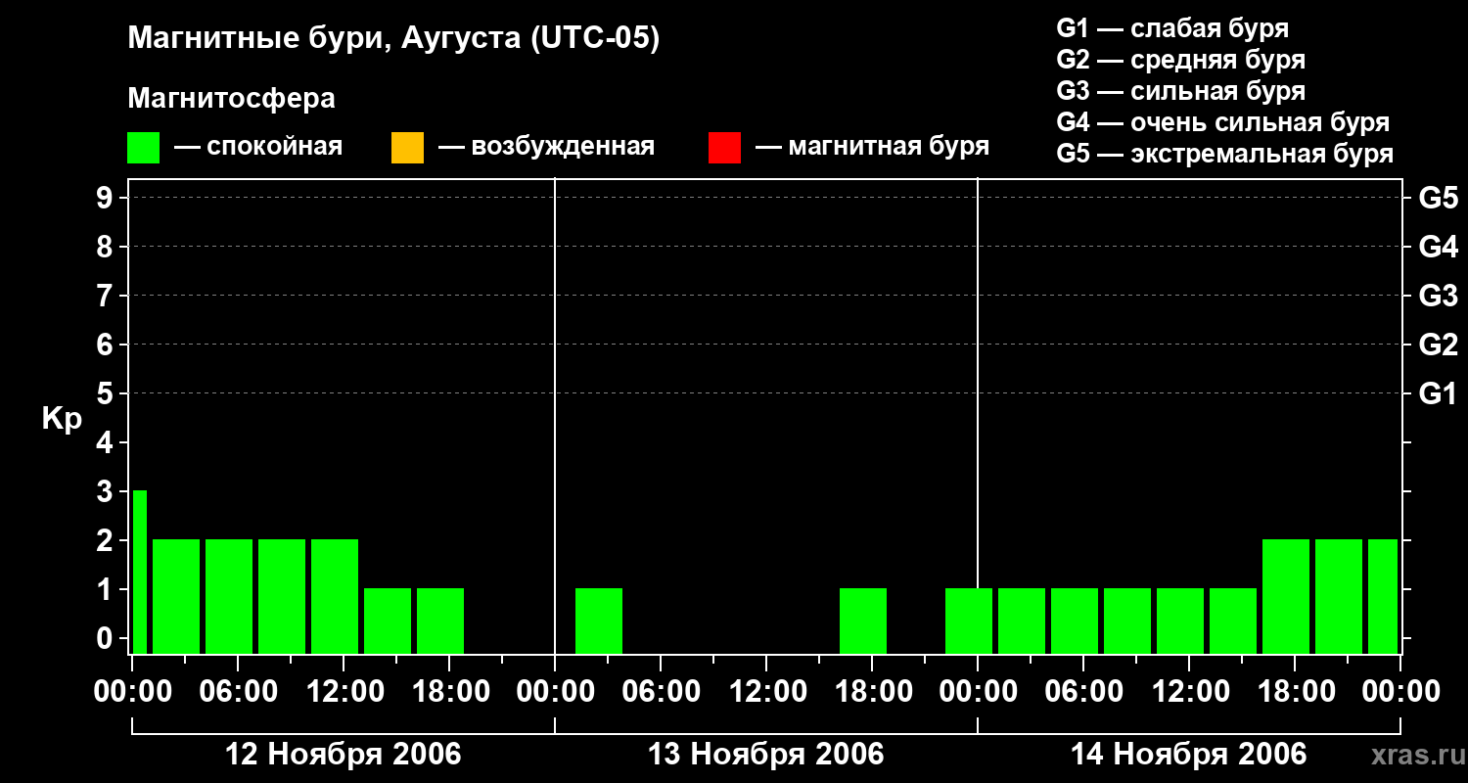Click the Kp 1 bar after 13 November midnight
The image size is (1468, 783).
(599, 621)
